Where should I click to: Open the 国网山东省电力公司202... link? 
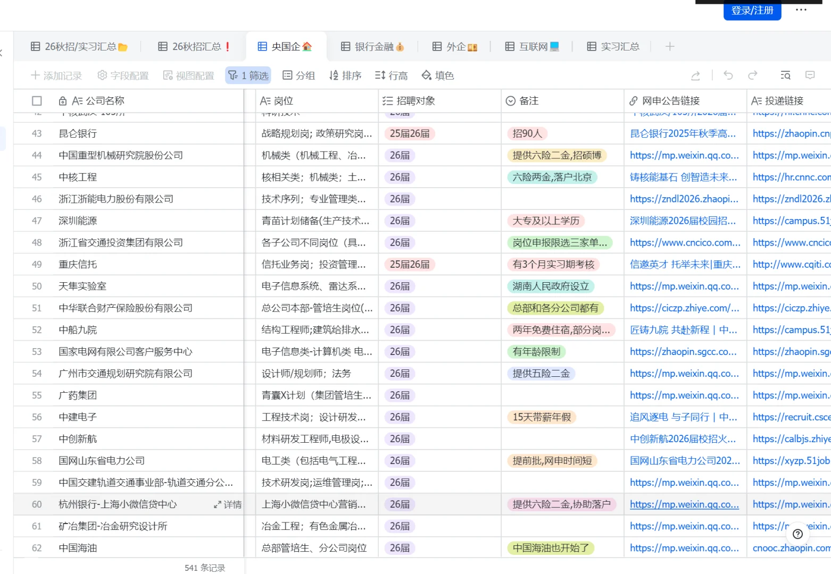click(x=685, y=461)
